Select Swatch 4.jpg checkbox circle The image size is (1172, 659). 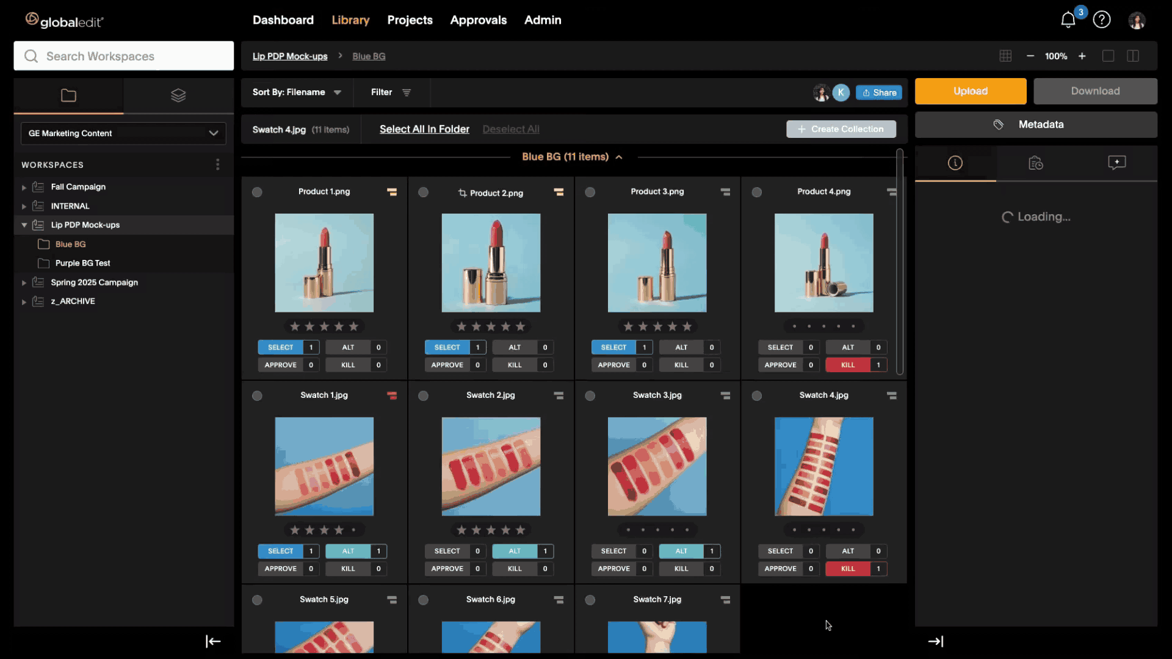[756, 396]
